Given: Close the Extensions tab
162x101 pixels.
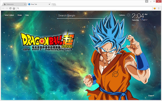Looking at the screenshot, I should tap(25, 4).
